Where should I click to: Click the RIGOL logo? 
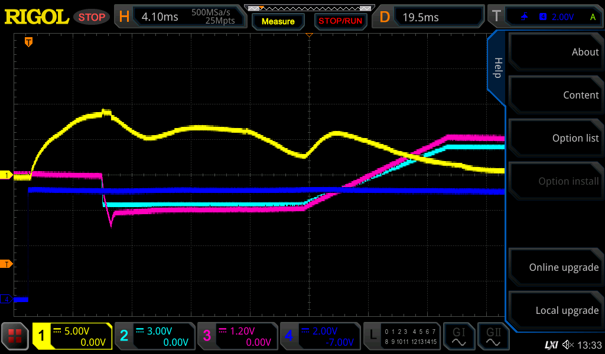point(37,17)
